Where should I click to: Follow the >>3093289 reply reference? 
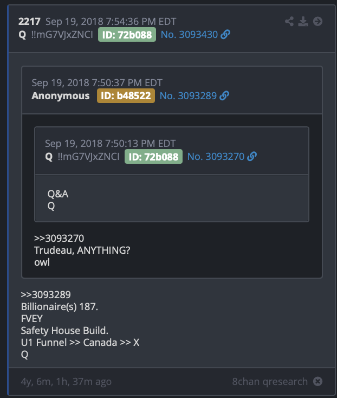(x=46, y=294)
